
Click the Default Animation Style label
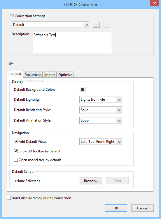click(33, 120)
